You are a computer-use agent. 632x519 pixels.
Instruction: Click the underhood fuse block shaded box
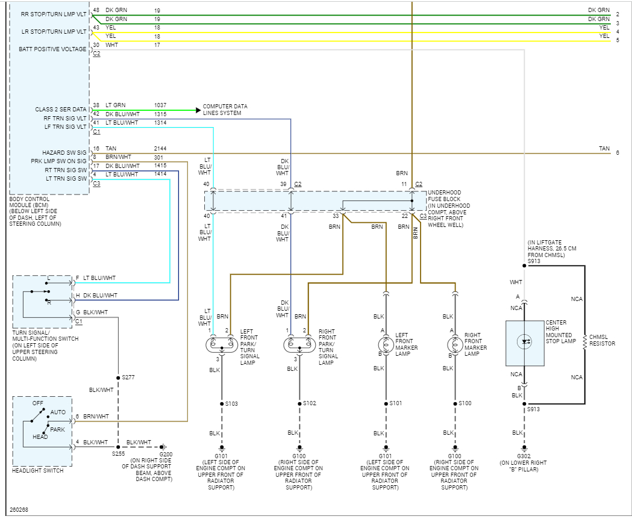[315, 200]
